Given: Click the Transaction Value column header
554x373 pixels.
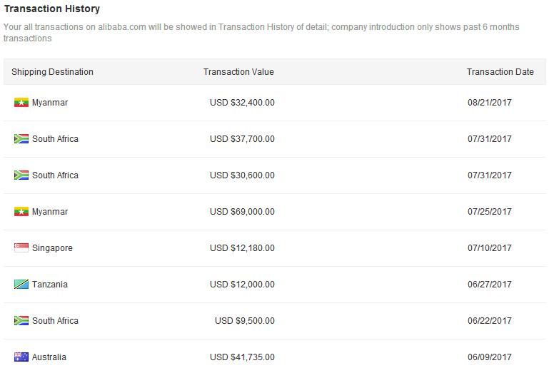Looking at the screenshot, I should (238, 72).
